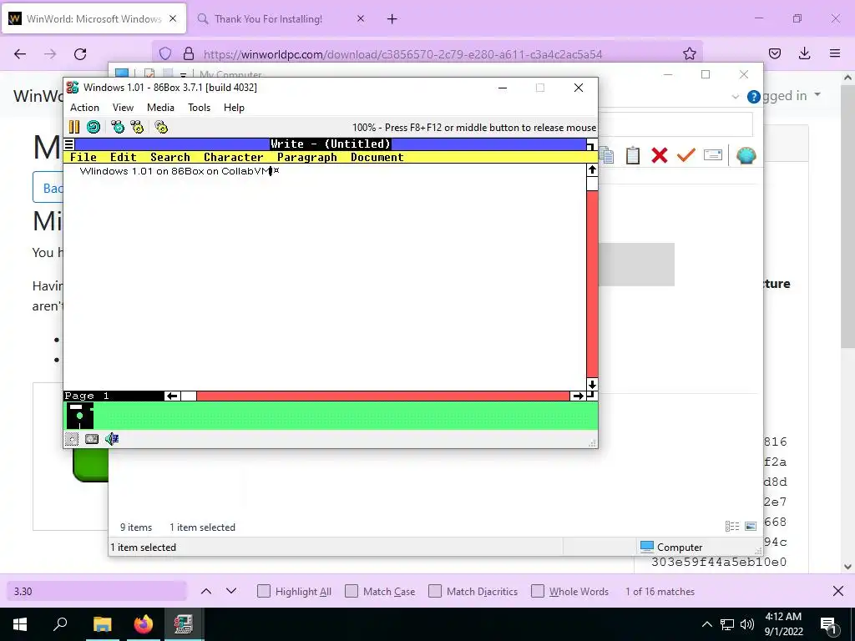Enable the Match Case checkbox

(x=352, y=592)
